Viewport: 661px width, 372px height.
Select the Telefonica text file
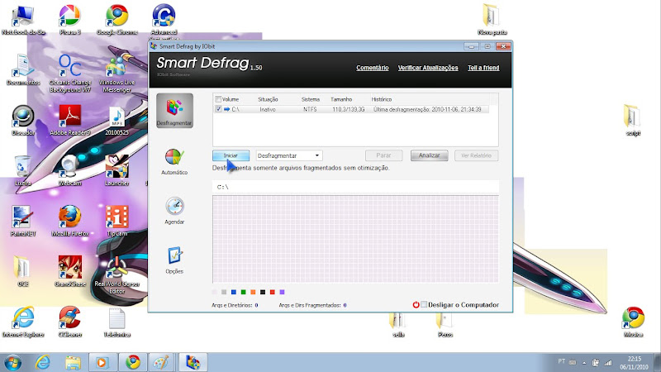[117, 322]
